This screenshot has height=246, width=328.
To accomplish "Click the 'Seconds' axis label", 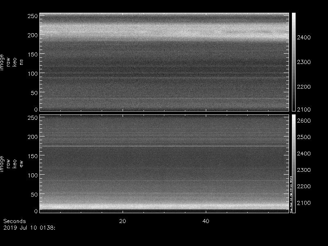I will (x=14, y=221).
